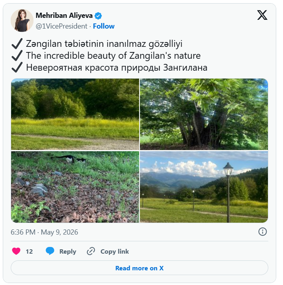Follow the @1VicePresident account

104,26
